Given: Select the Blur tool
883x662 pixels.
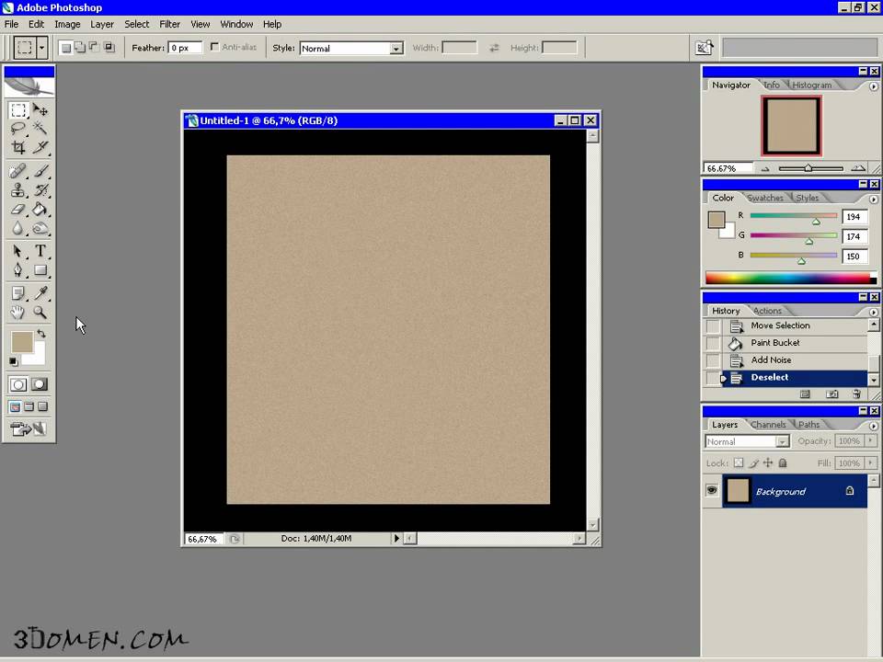Looking at the screenshot, I should point(18,228).
